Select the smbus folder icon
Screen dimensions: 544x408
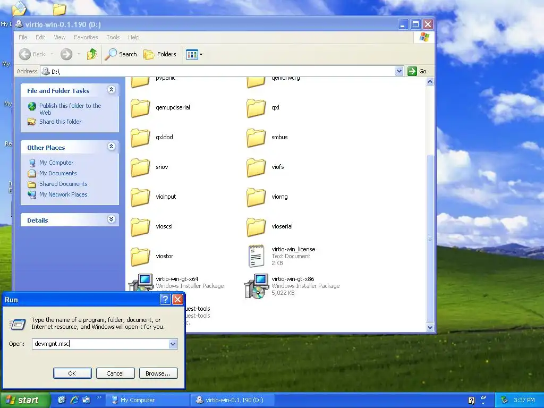(x=256, y=138)
